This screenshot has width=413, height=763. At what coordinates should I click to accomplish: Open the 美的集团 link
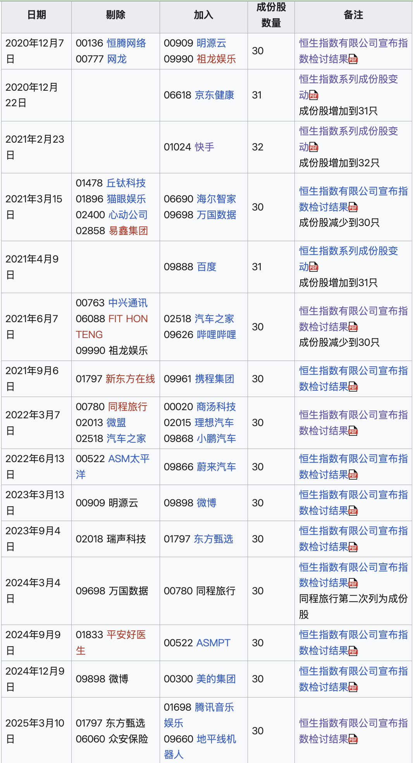[216, 679]
